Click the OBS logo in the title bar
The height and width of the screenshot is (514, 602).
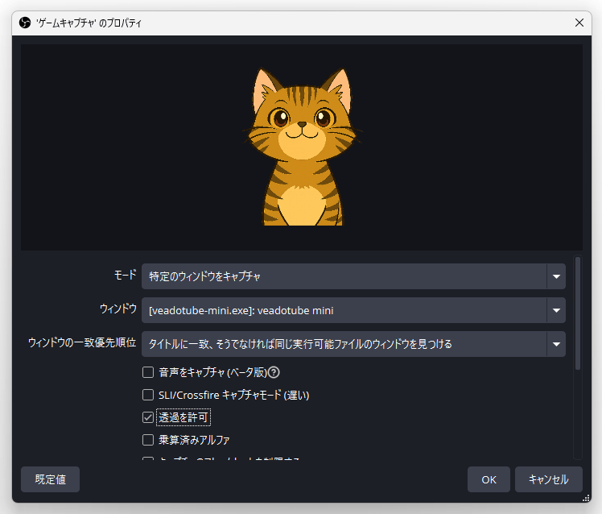click(24, 23)
